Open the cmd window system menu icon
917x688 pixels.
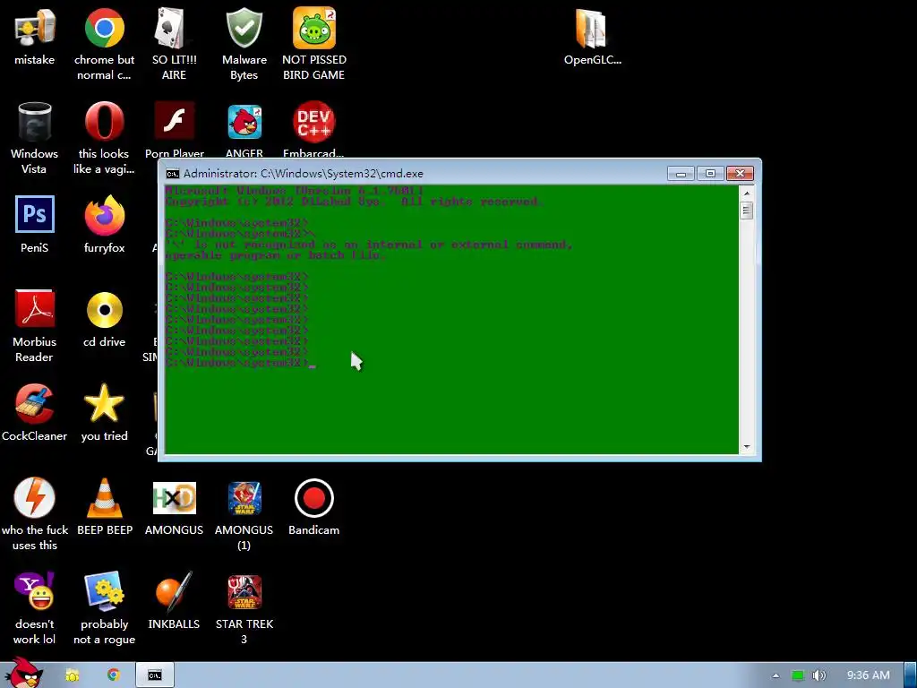[x=172, y=174]
